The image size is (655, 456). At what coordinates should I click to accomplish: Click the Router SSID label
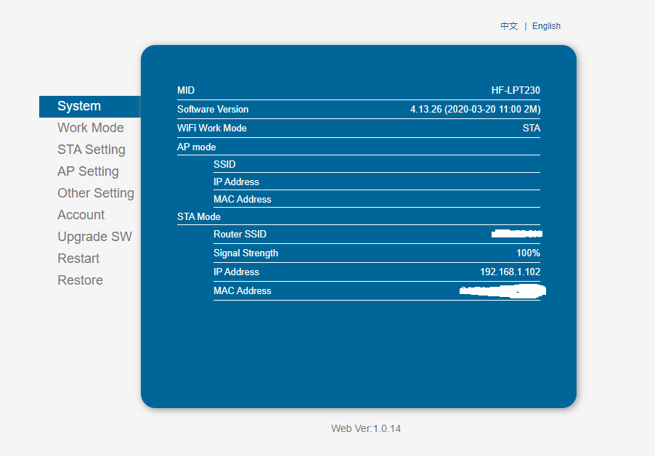coord(240,235)
